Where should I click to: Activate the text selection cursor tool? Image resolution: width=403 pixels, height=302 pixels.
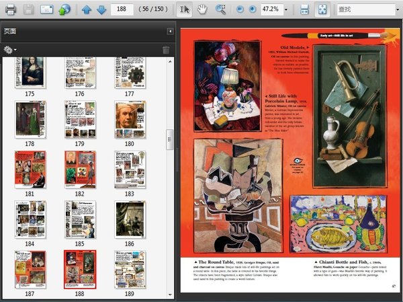[x=184, y=9]
